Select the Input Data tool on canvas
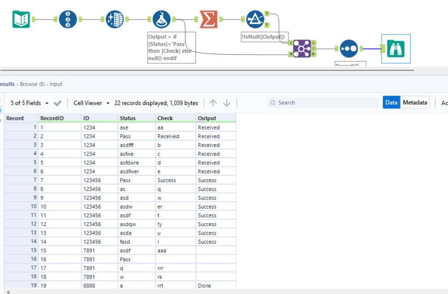Screen dimensions: 448x294 [x=21, y=19]
